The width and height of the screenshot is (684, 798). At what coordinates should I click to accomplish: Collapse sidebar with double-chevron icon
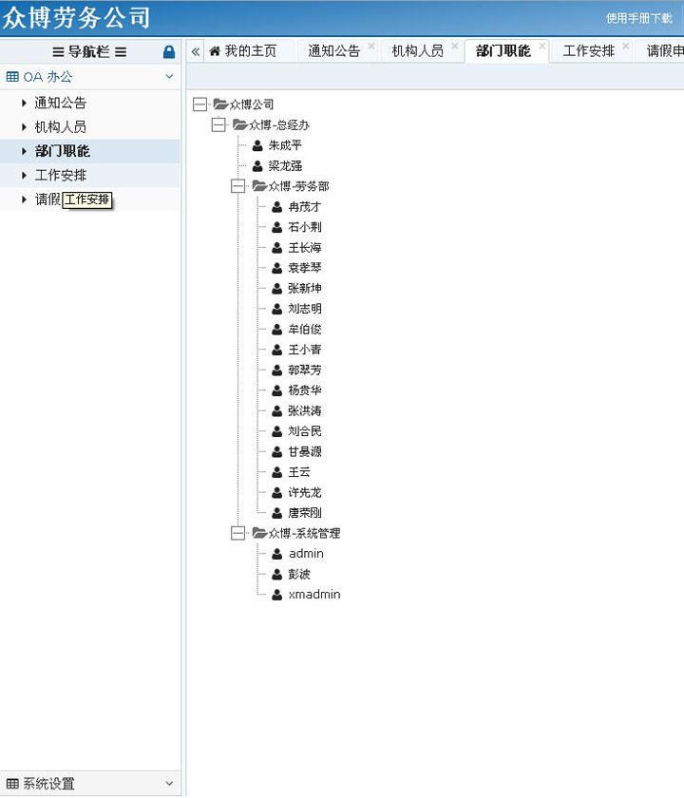click(x=196, y=52)
